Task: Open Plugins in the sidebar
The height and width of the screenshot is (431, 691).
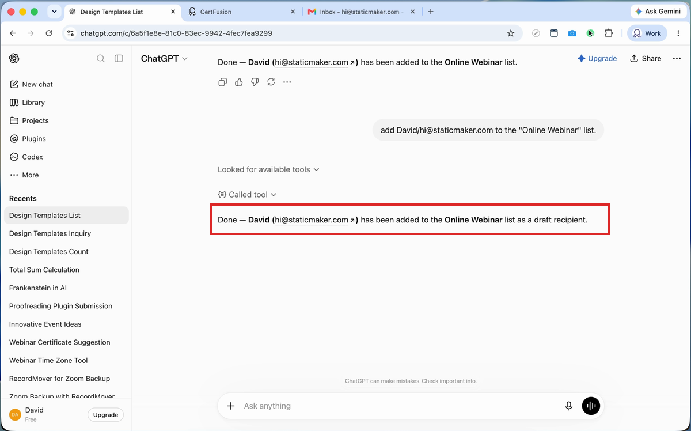Action: pyautogui.click(x=34, y=139)
